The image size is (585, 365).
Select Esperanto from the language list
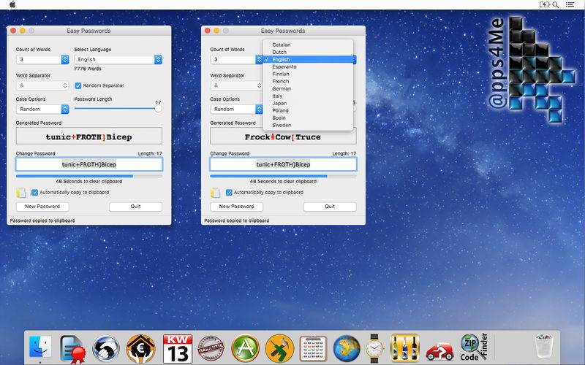point(308,66)
